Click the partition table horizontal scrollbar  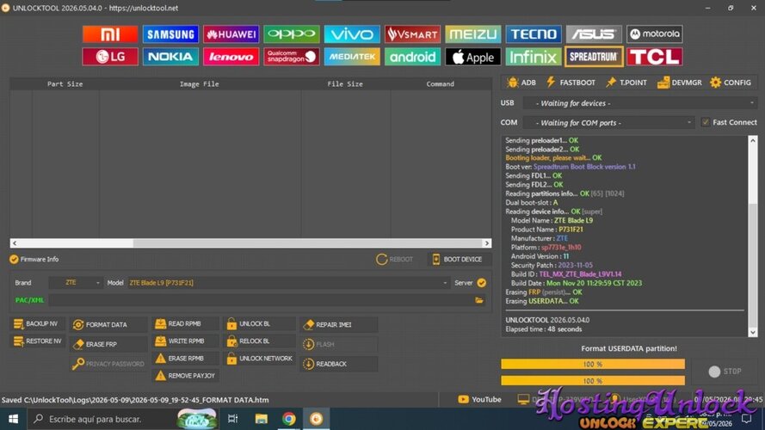(250, 243)
